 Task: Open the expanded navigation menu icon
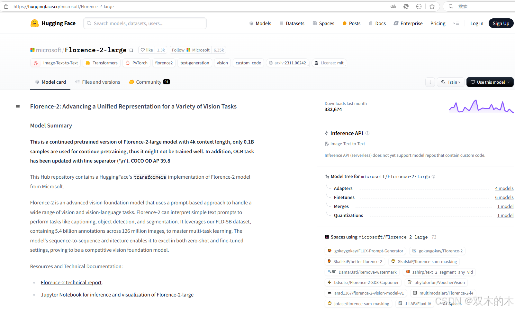click(x=456, y=23)
